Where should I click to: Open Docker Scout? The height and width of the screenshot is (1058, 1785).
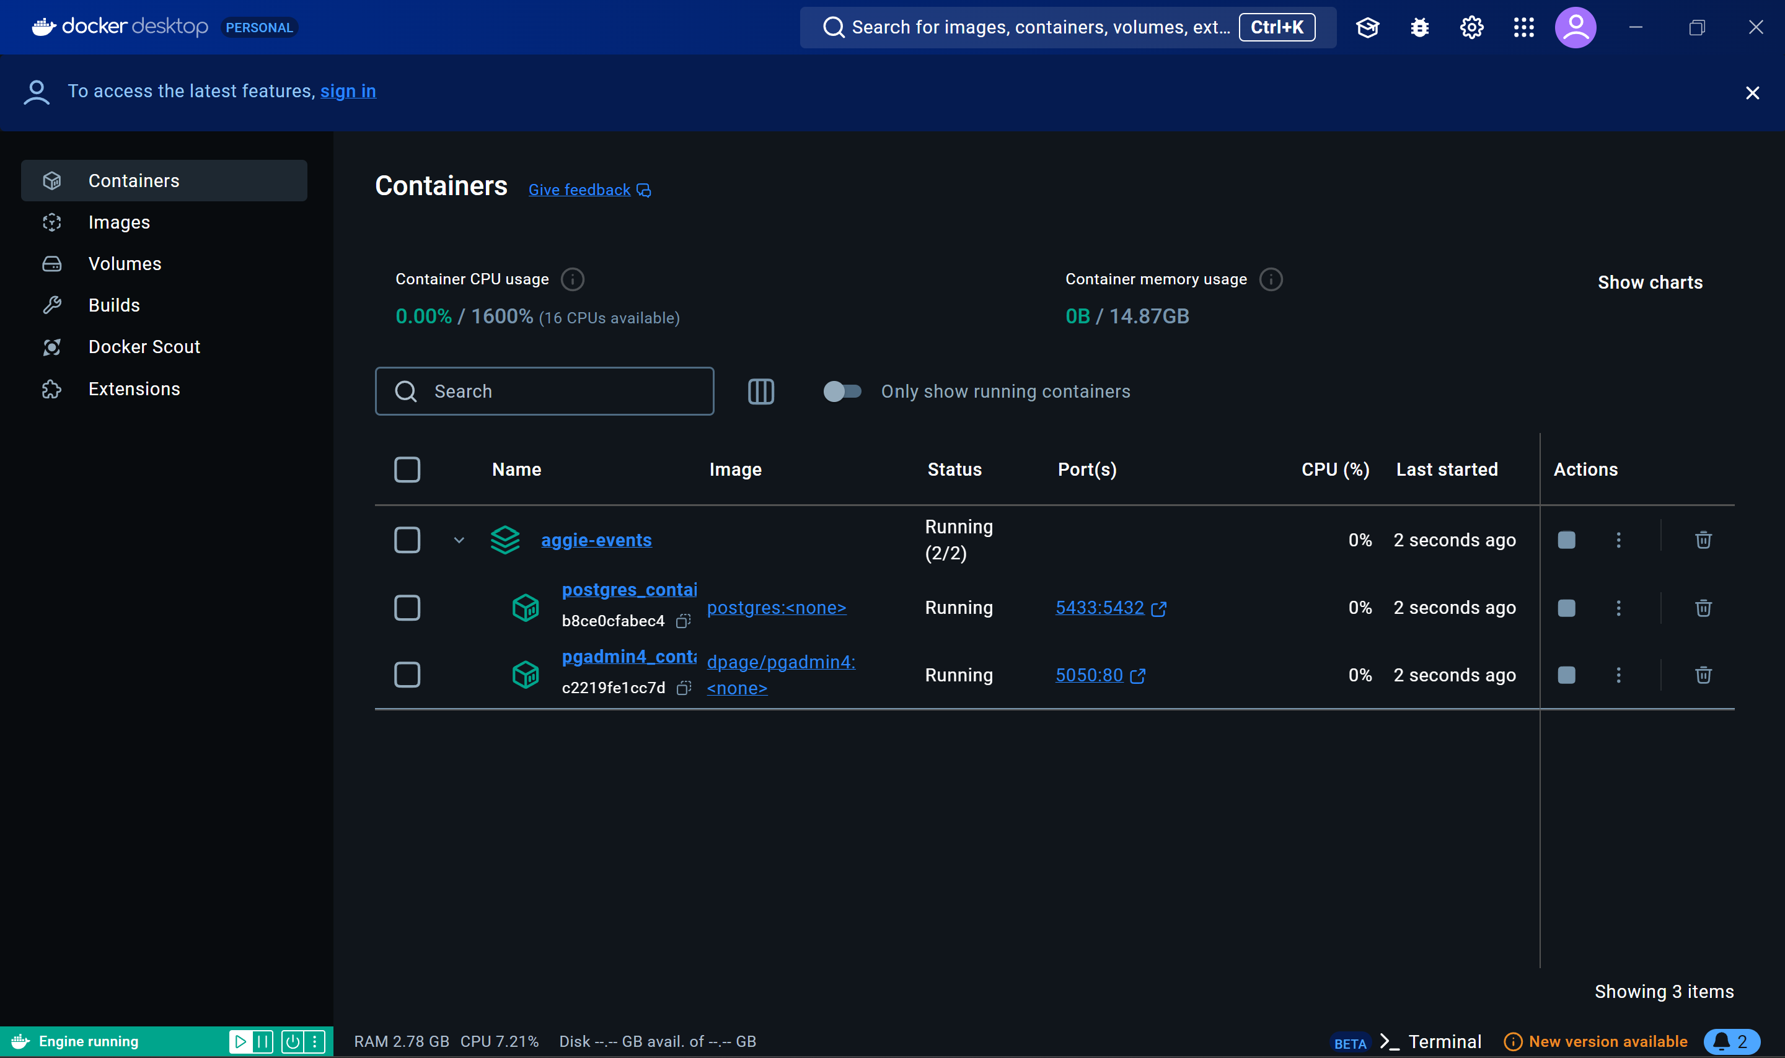pos(144,346)
